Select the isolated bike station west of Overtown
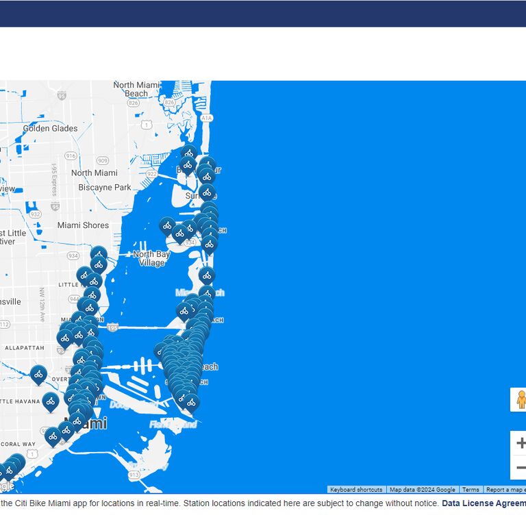This screenshot has height=526, width=526. tap(38, 375)
